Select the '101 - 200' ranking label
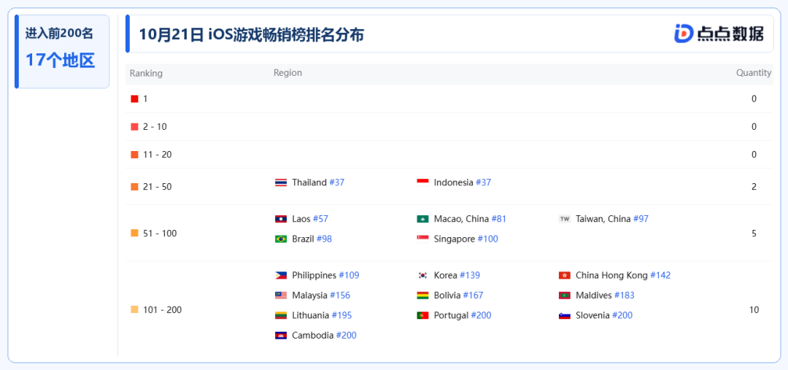The width and height of the screenshot is (788, 370). tap(162, 309)
